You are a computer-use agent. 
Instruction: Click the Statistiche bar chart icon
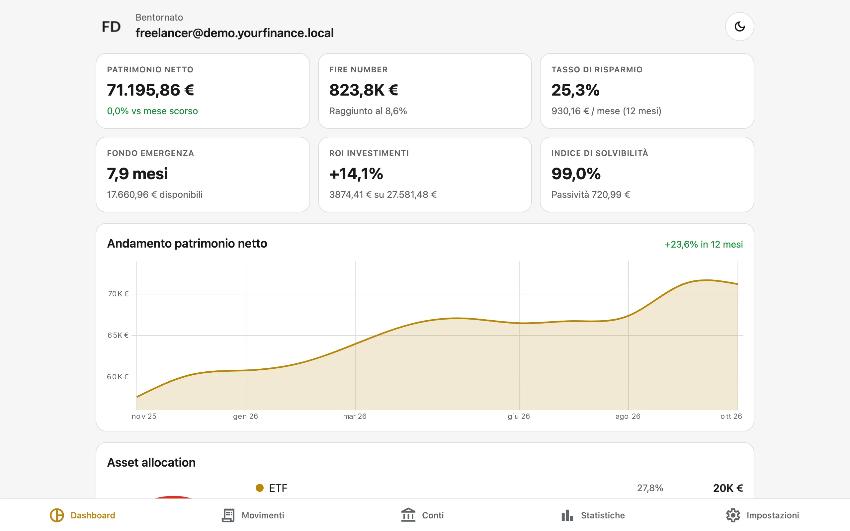click(567, 515)
